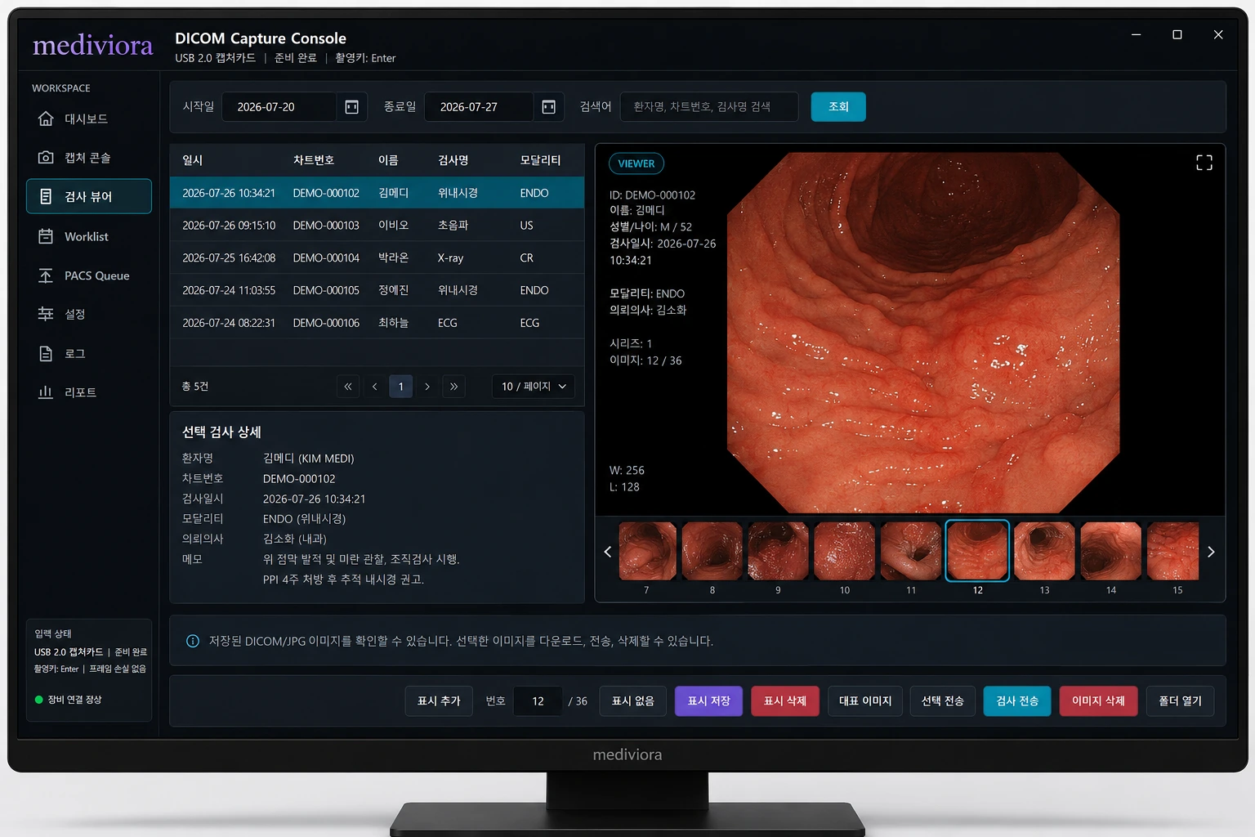Click the red 표시 삭제 button

pos(785,701)
